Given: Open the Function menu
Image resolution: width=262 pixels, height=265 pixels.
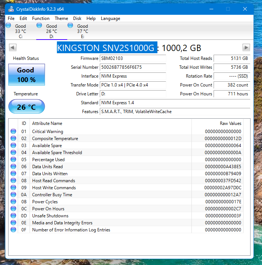Looking at the screenshot, I should [41, 18].
